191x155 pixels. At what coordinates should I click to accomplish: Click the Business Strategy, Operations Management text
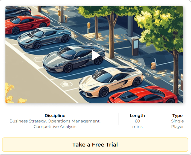coord(55,121)
